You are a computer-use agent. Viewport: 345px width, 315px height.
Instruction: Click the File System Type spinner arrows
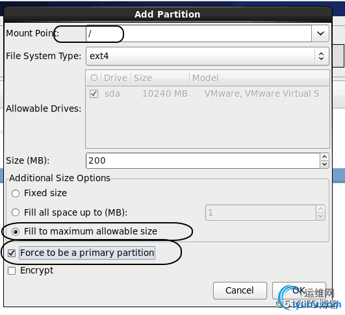pos(321,56)
